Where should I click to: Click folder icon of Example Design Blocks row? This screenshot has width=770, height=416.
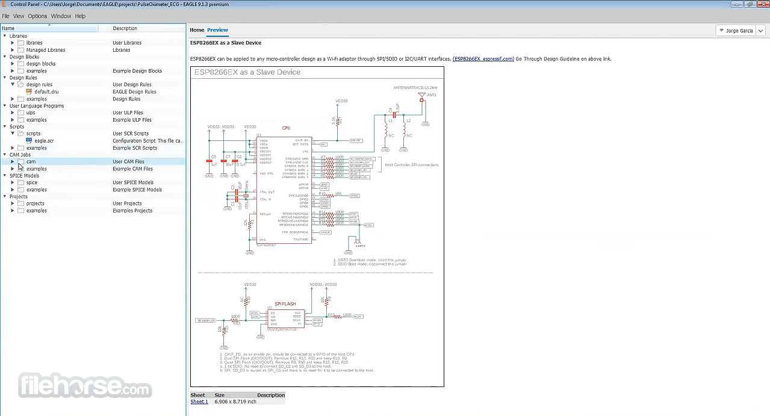[21, 71]
